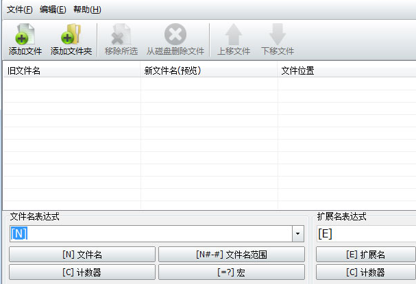
Task: Click the 文件名表达式 input field with [N]
Action: coord(151,233)
